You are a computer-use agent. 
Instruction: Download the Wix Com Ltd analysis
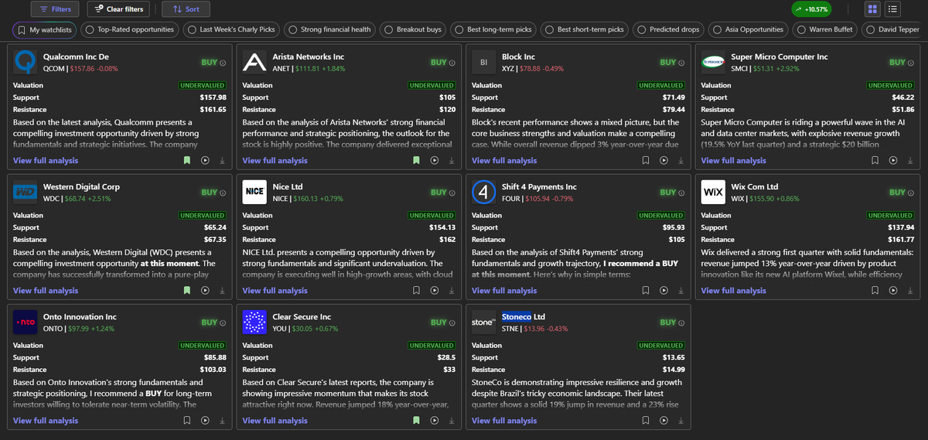click(x=910, y=291)
